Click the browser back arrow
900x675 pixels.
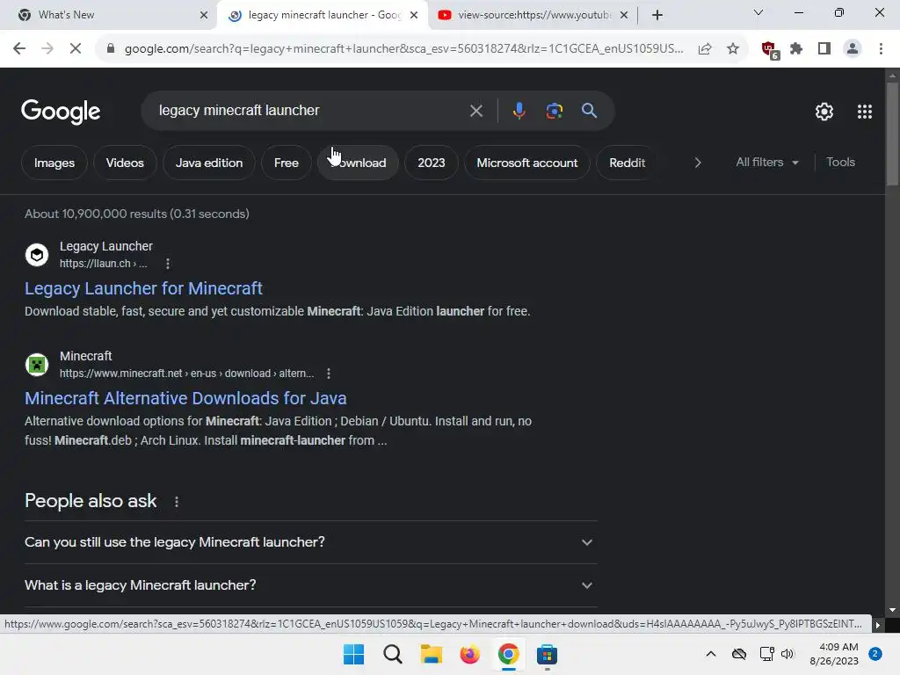pyautogui.click(x=19, y=49)
